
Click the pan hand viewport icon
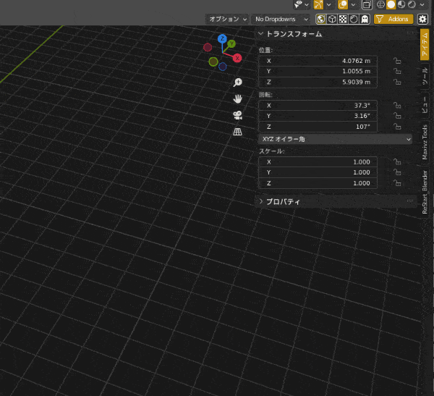[x=237, y=98]
